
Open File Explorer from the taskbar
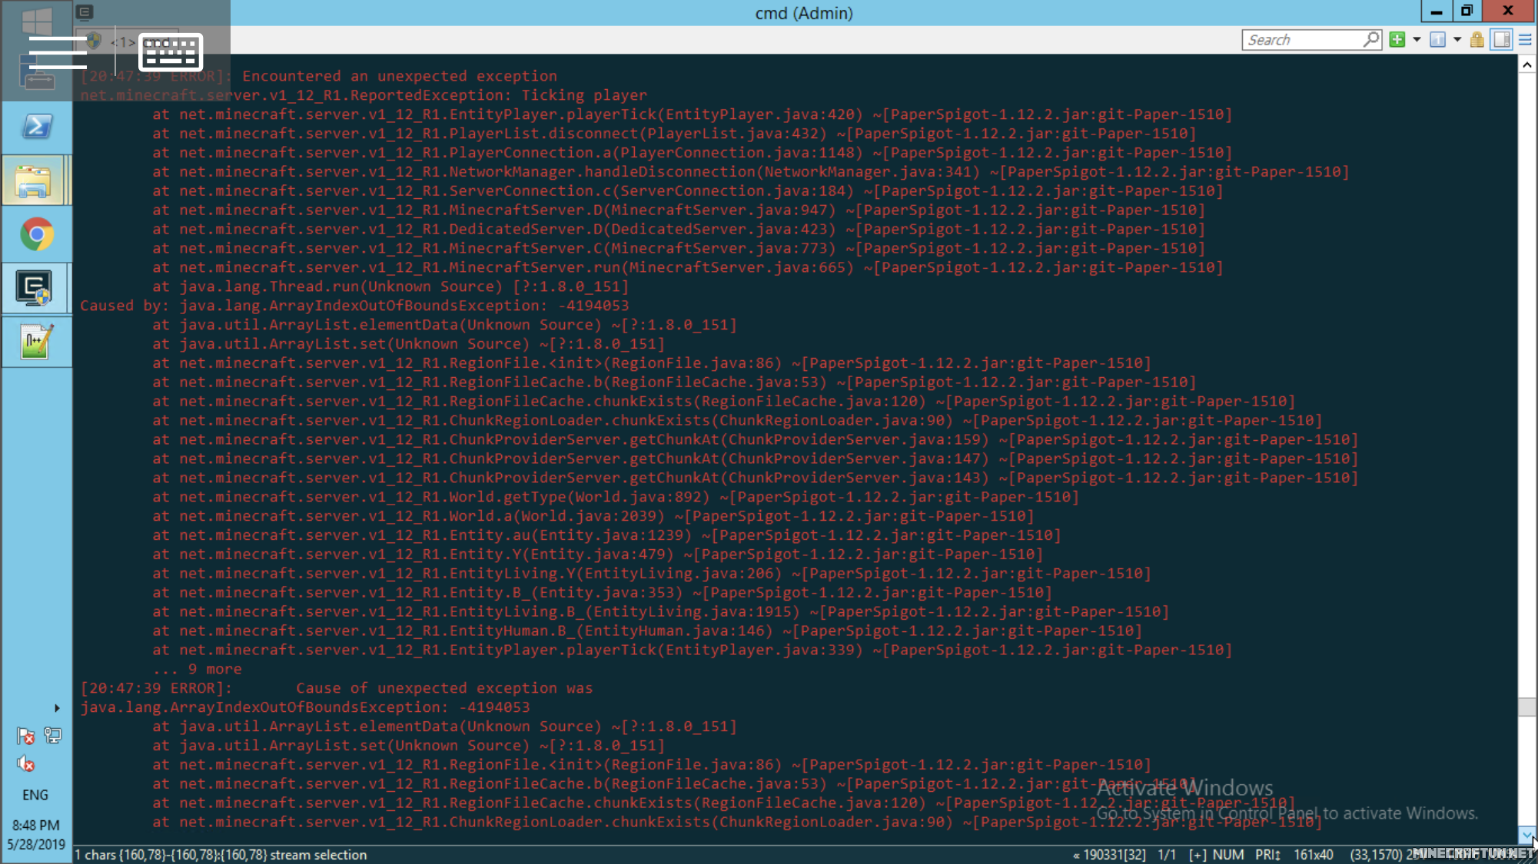tap(35, 181)
